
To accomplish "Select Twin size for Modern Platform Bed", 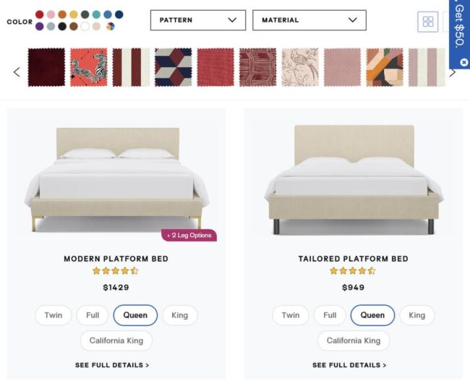I will click(54, 315).
